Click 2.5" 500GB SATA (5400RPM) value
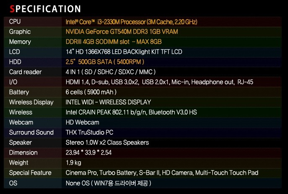This screenshot has height=194, width=288. pos(105,62)
